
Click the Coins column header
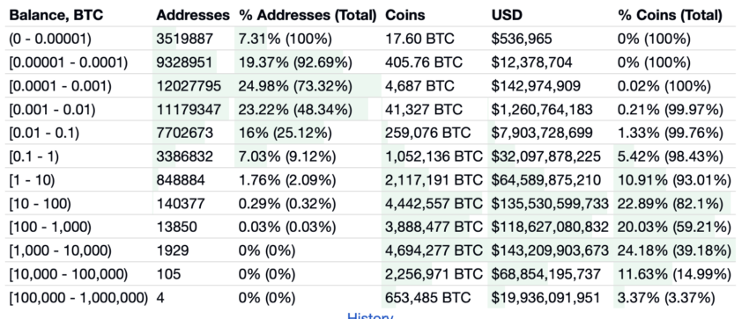coord(405,15)
